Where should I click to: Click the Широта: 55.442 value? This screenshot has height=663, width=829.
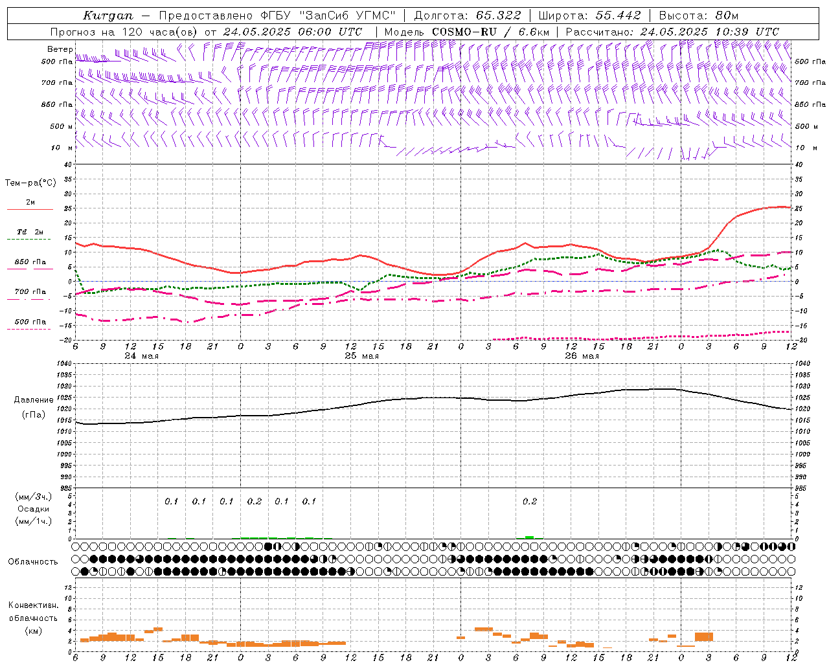(589, 16)
